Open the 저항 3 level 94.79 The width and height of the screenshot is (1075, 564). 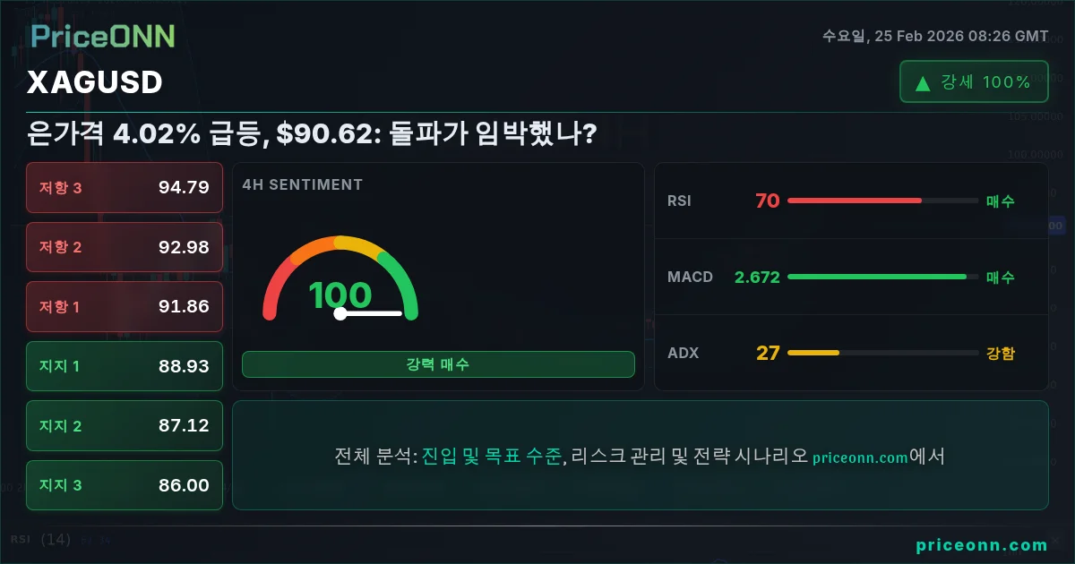[125, 187]
